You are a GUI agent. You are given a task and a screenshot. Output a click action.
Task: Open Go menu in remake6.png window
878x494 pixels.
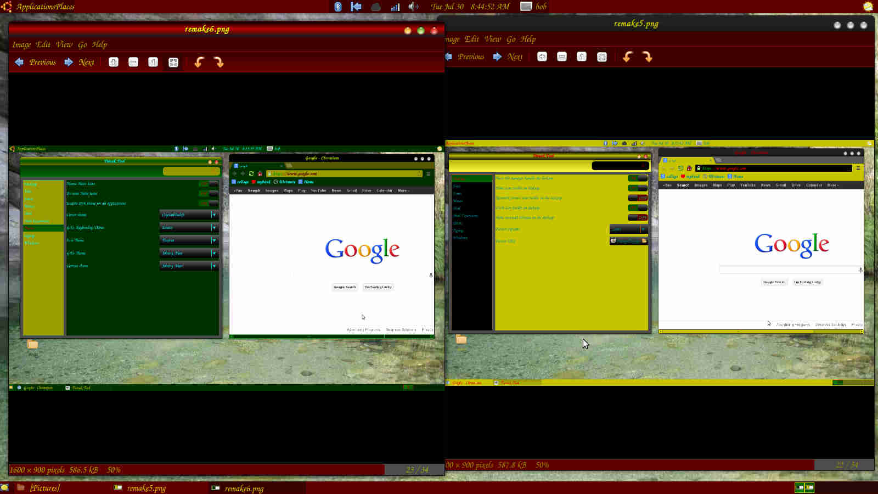[82, 45]
